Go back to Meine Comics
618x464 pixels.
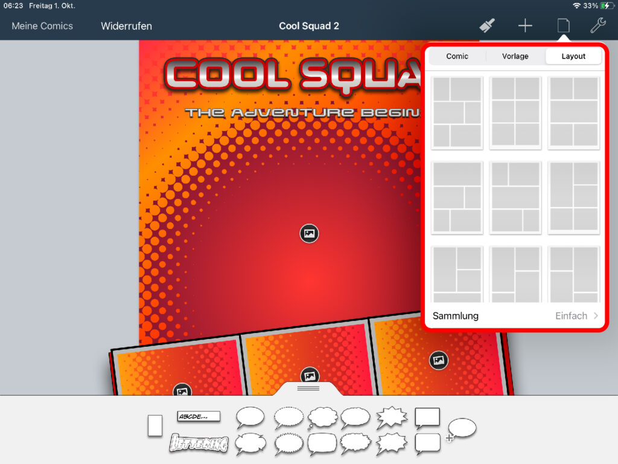point(42,26)
